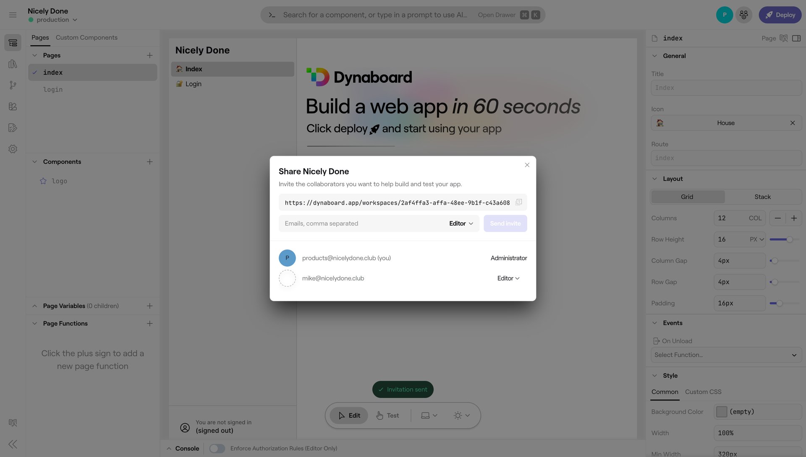Open the settings gear in the left sidebar

13,149
